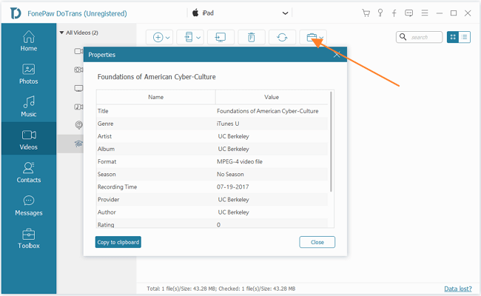
Task: Click the Value column header
Action: [272, 97]
